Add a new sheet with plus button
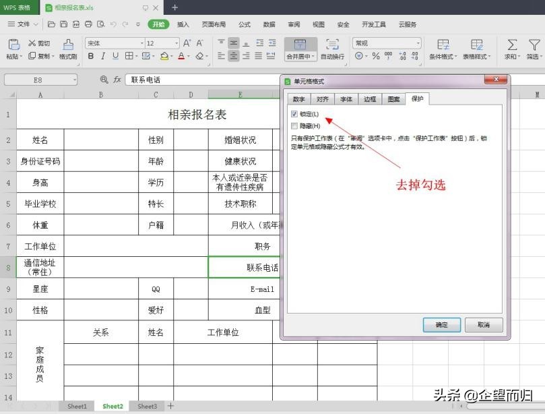The height and width of the screenshot is (414, 545). tap(170, 406)
